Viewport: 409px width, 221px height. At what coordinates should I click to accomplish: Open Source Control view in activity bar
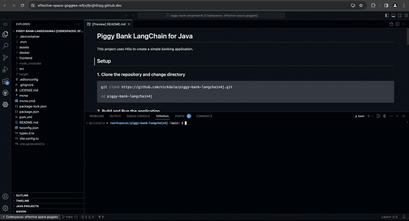click(x=5, y=58)
